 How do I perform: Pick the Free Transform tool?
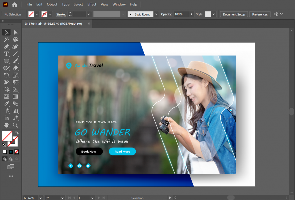pos(16,82)
